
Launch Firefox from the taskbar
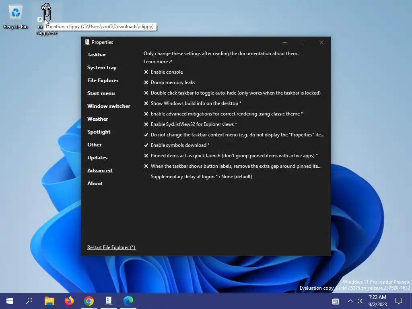coord(69,301)
